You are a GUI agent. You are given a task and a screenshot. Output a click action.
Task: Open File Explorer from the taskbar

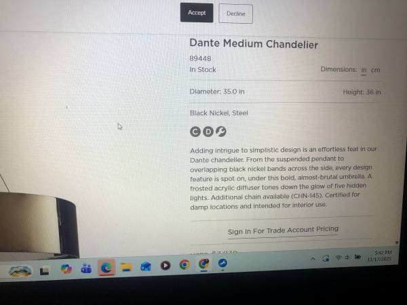[126, 267]
